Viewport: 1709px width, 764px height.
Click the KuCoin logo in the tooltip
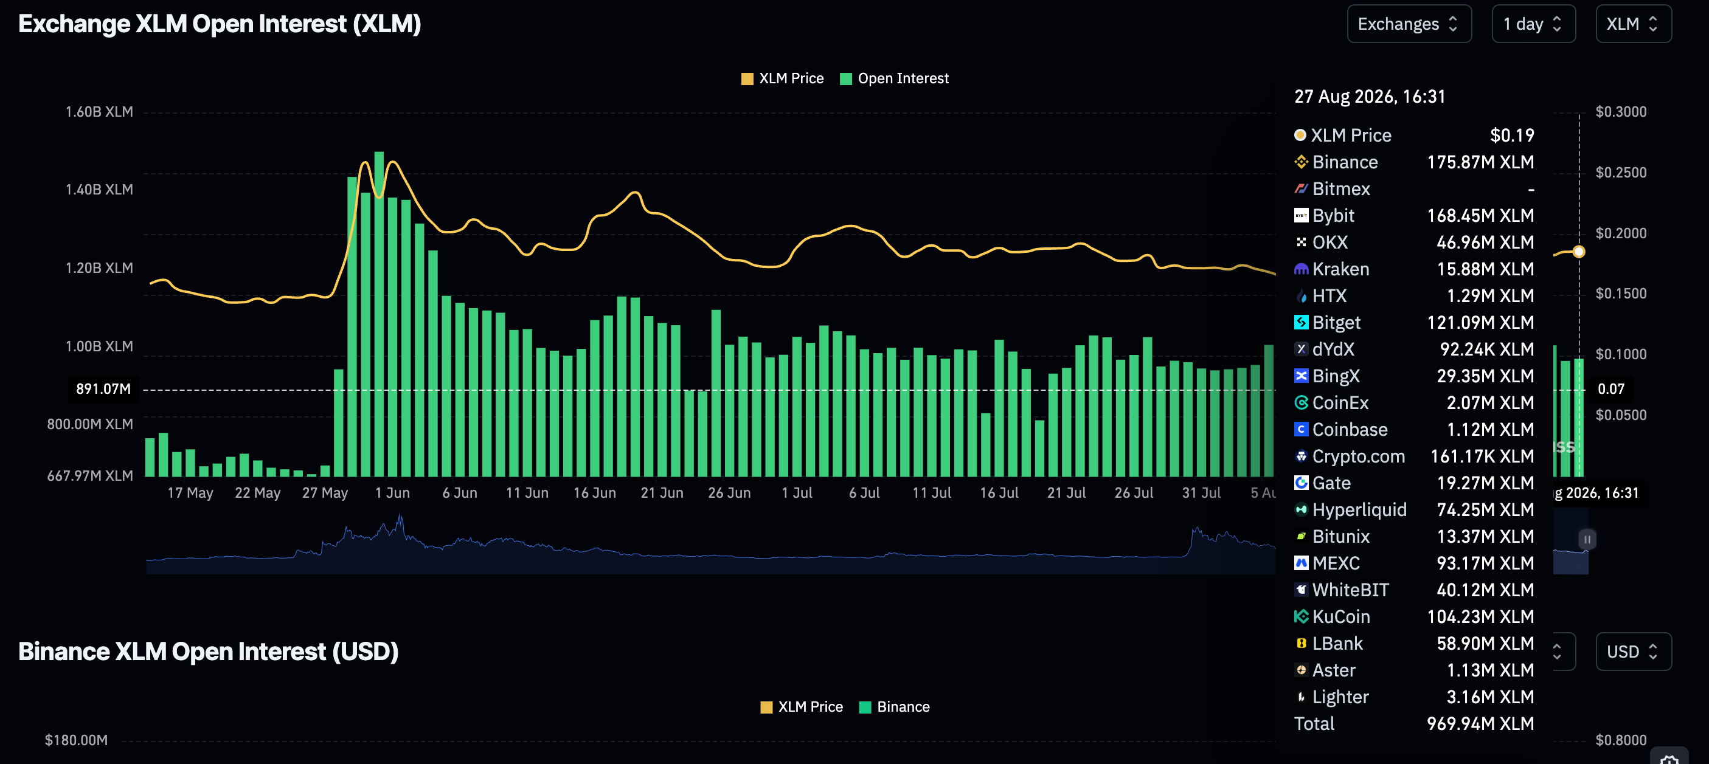[1301, 617]
